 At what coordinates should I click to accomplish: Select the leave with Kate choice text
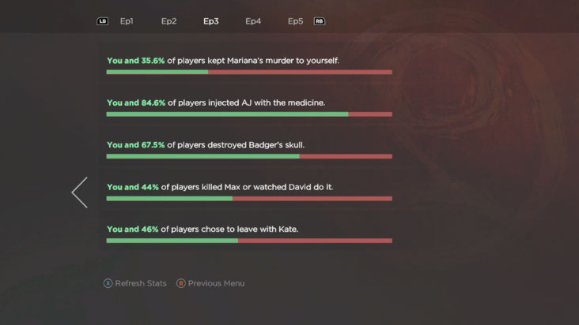pos(202,229)
